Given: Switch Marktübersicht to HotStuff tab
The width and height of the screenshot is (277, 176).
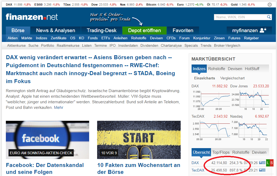Looking at the screenshot, I should point(252,69).
